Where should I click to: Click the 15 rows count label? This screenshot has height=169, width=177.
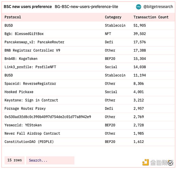[x=14, y=160]
